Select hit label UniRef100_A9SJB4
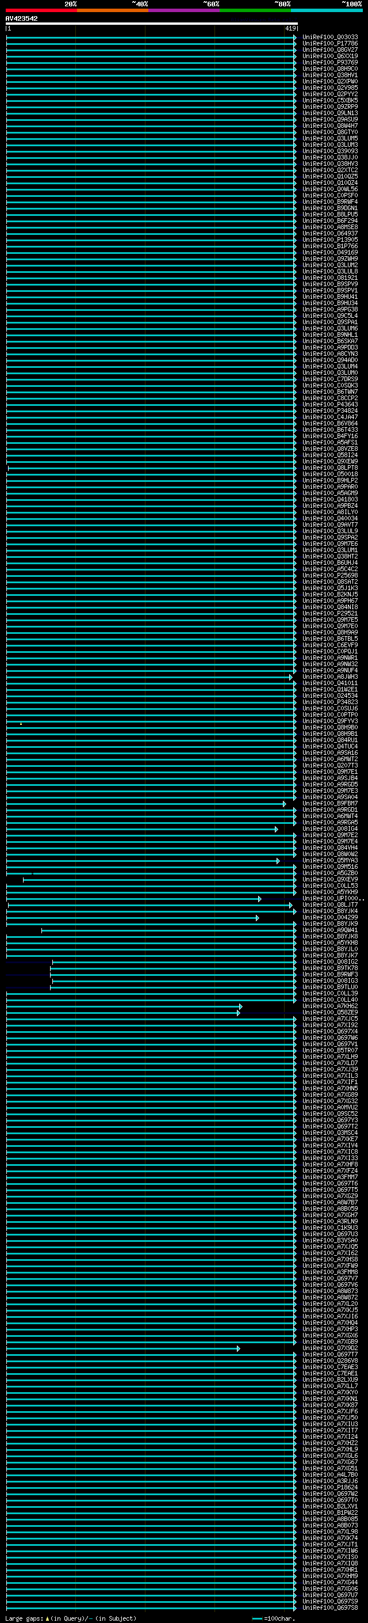 330,778
